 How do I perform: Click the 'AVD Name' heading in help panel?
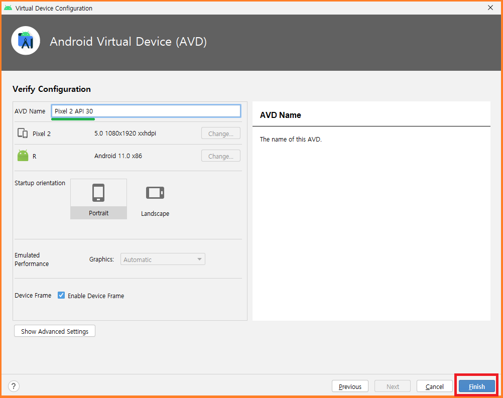(281, 115)
